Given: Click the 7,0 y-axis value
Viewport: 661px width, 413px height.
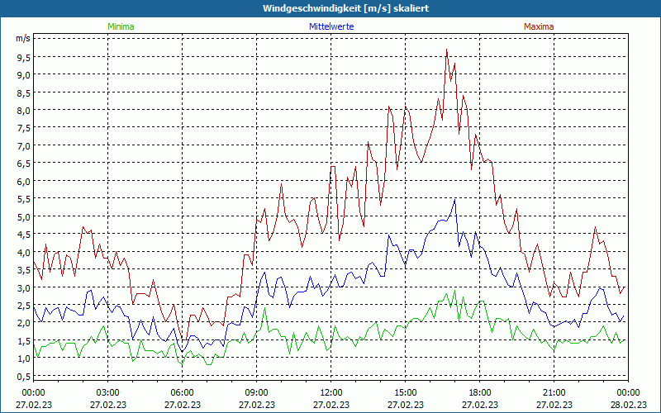Looking at the screenshot, I should (24, 146).
